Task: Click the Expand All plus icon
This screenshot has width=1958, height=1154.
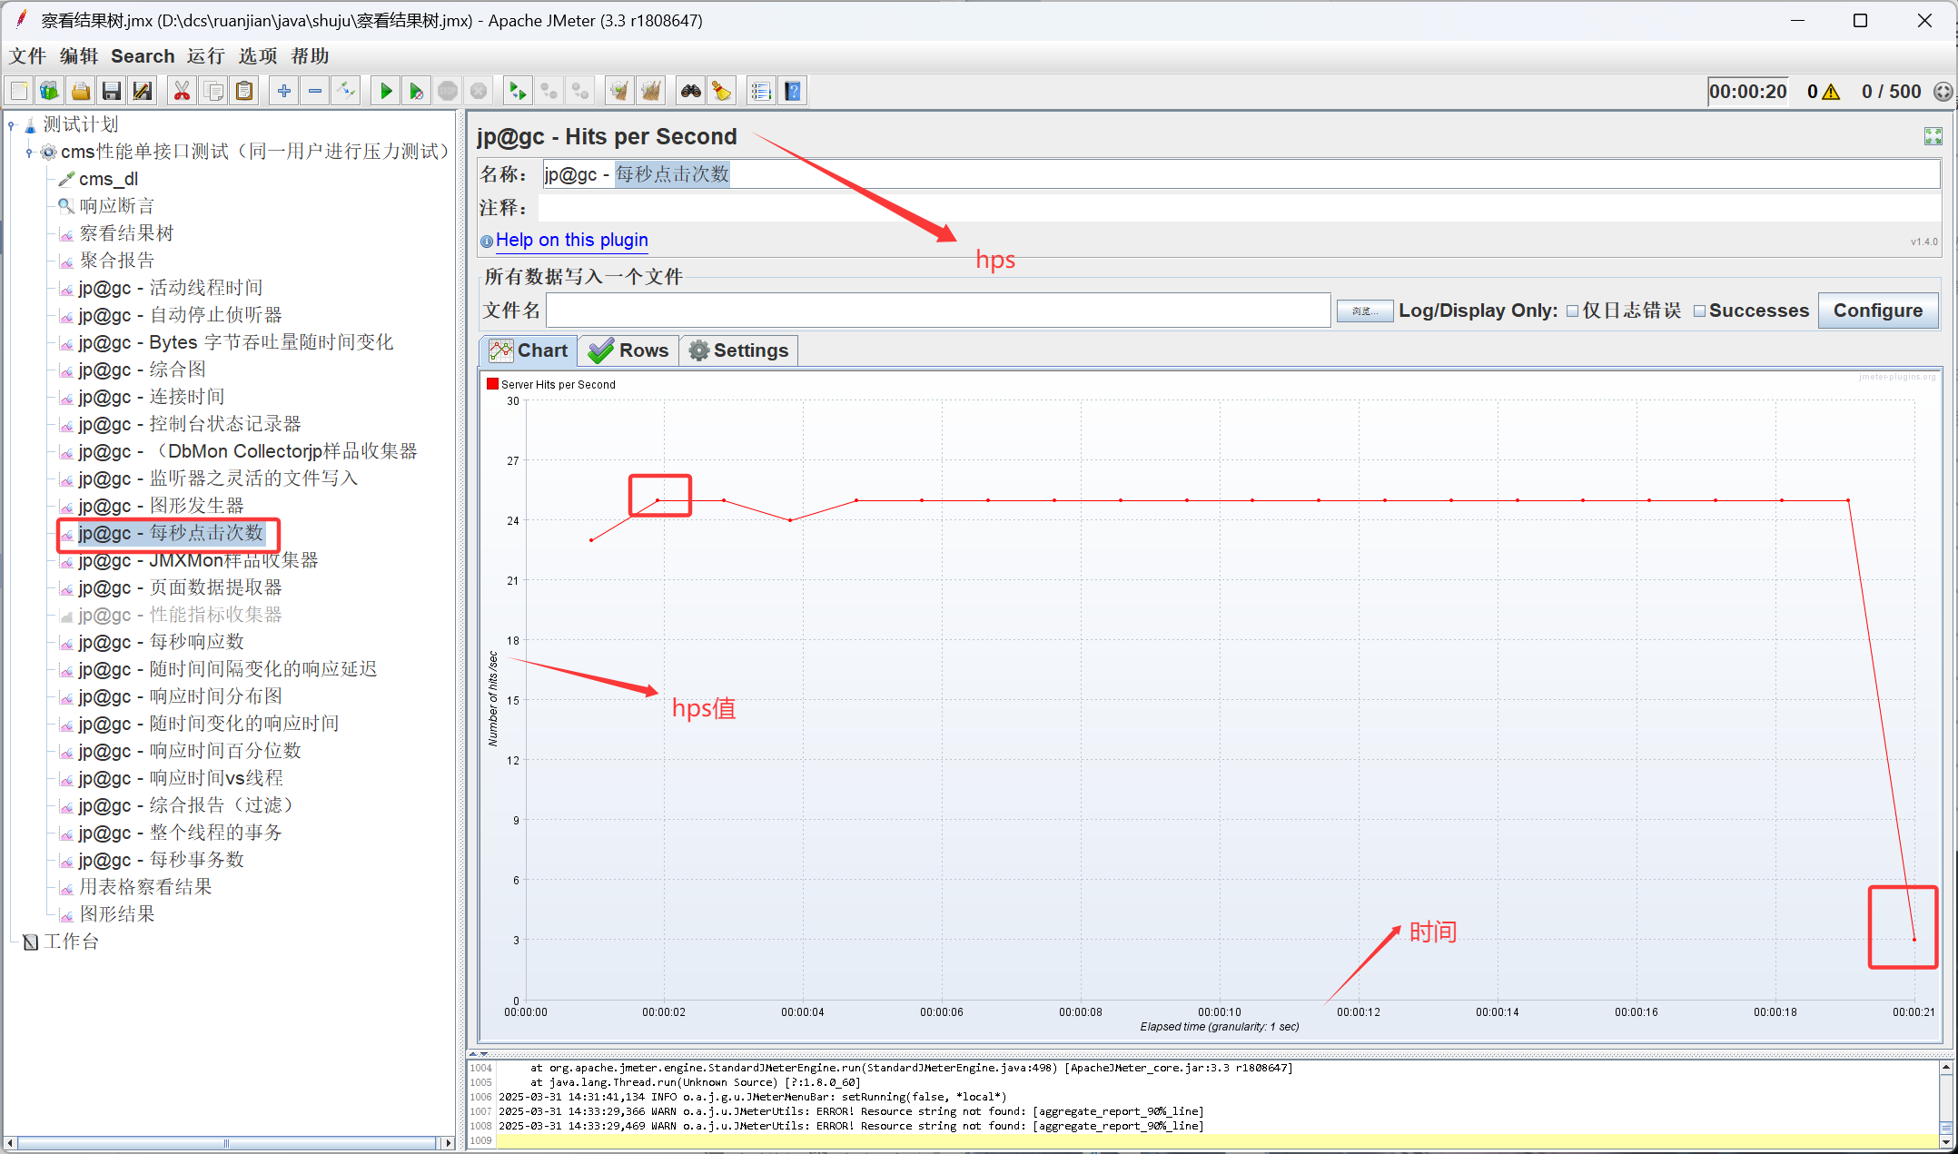Action: click(x=284, y=91)
